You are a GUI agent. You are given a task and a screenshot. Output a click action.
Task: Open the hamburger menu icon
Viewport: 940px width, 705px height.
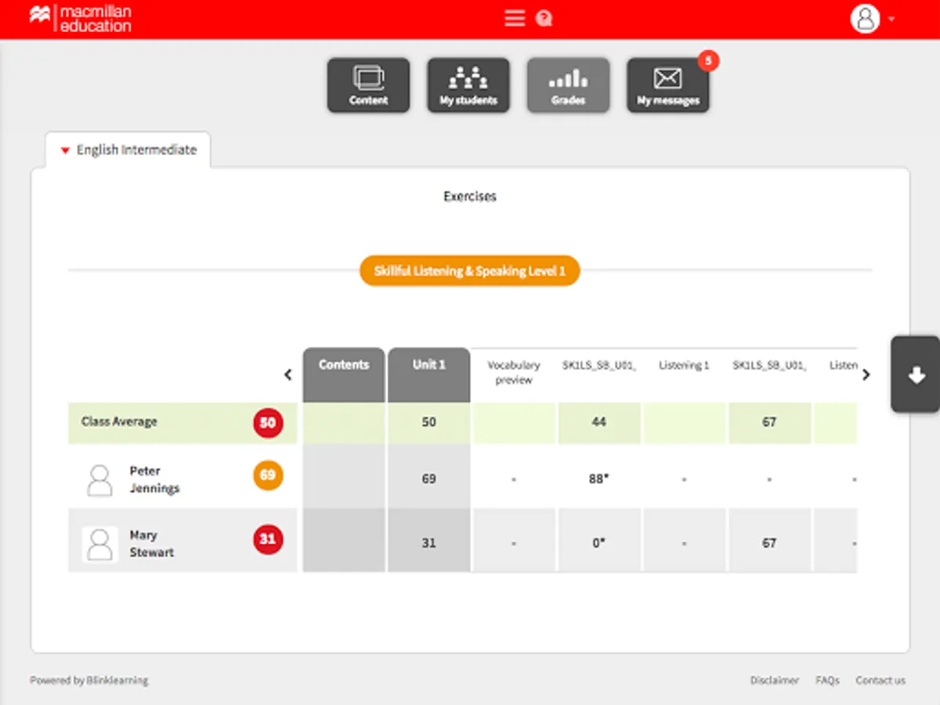[x=515, y=18]
